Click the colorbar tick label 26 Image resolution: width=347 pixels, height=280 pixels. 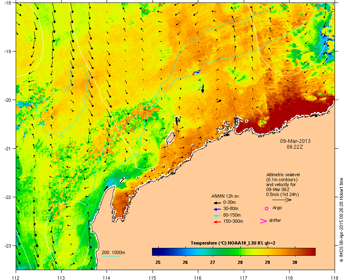(x=185, y=262)
